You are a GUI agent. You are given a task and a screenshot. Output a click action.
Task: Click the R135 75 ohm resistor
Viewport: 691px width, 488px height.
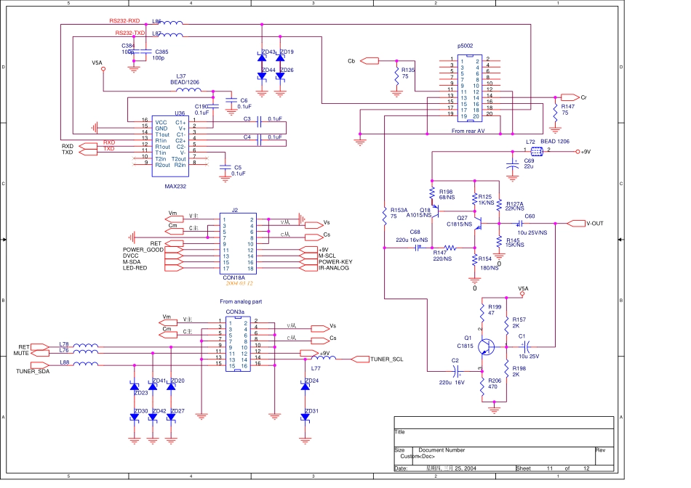tap(396, 74)
